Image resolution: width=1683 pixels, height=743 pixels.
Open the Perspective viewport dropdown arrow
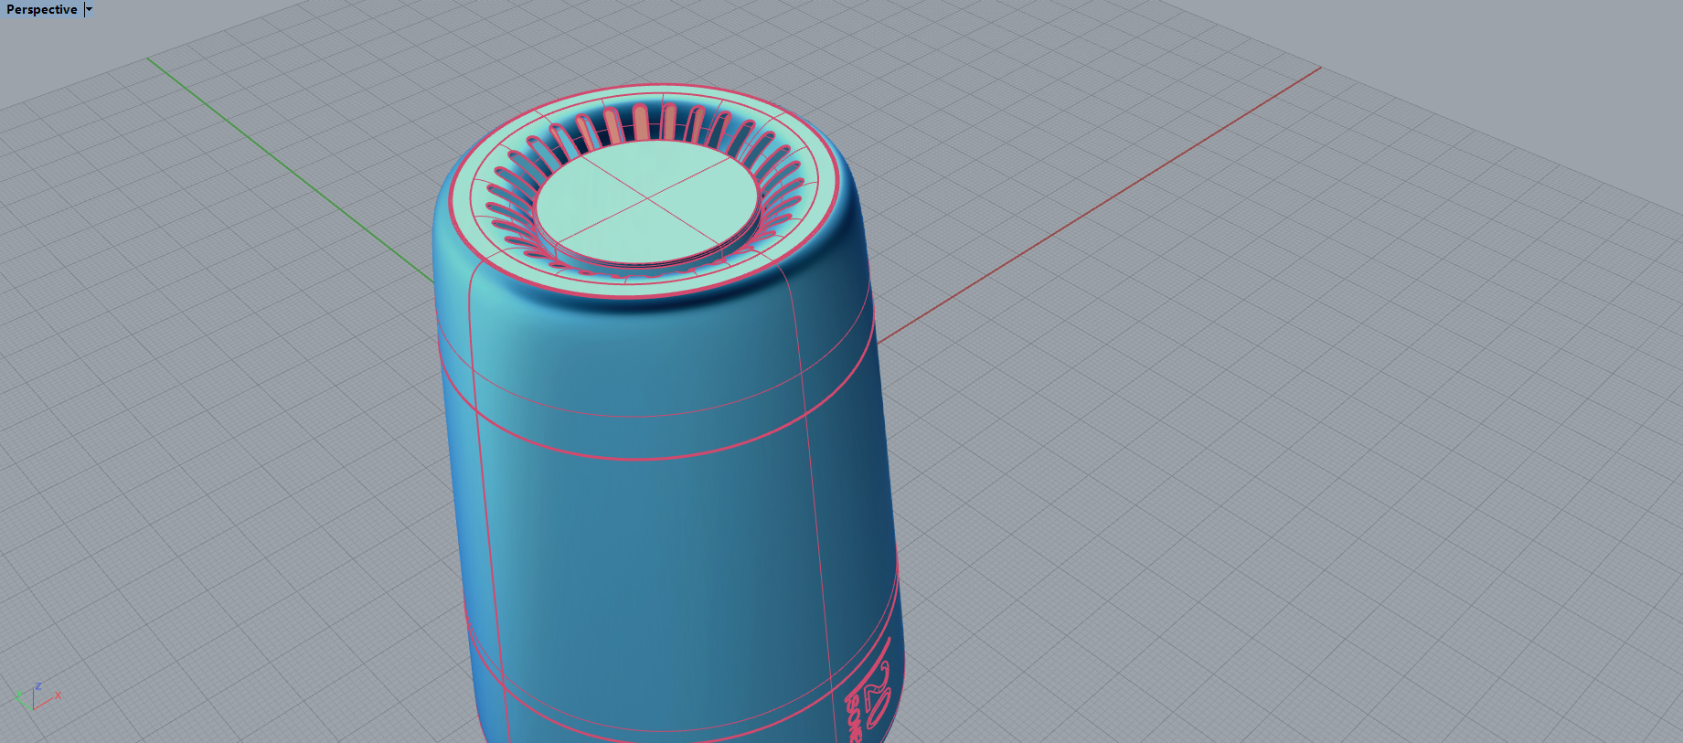pyautogui.click(x=89, y=9)
